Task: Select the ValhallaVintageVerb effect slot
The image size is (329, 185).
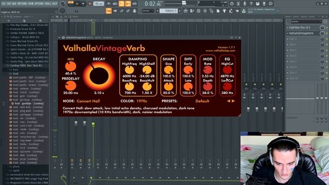Action: (303, 33)
